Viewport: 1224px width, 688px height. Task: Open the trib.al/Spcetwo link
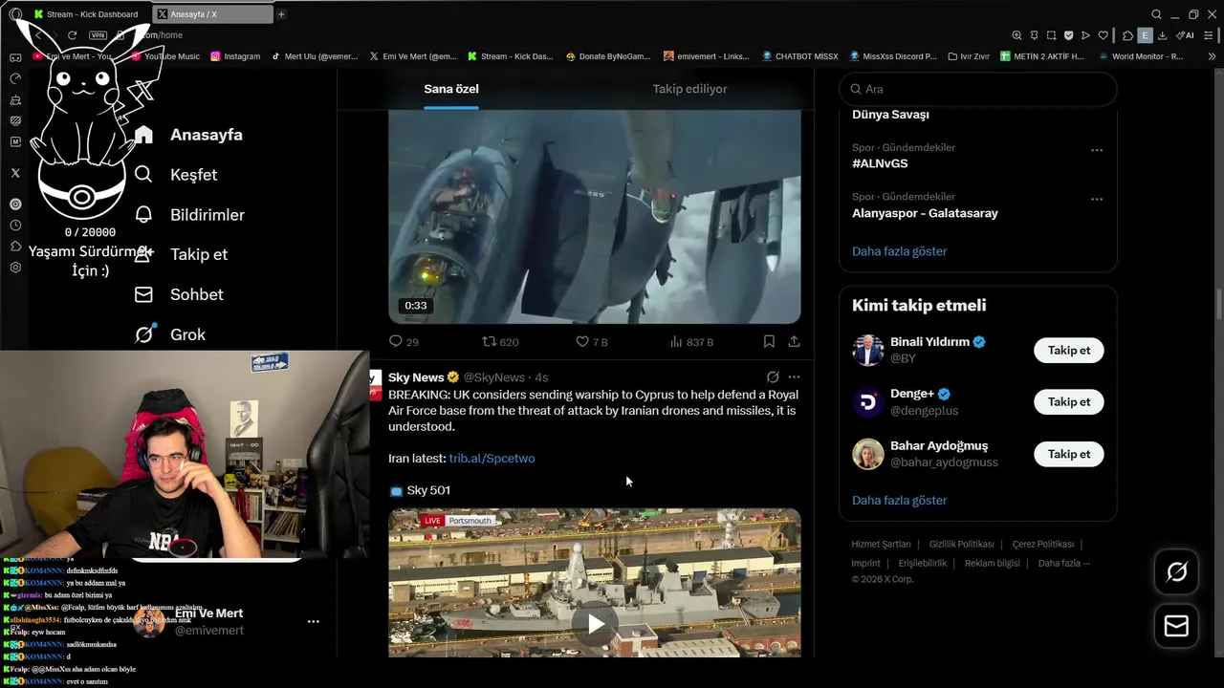[492, 459]
